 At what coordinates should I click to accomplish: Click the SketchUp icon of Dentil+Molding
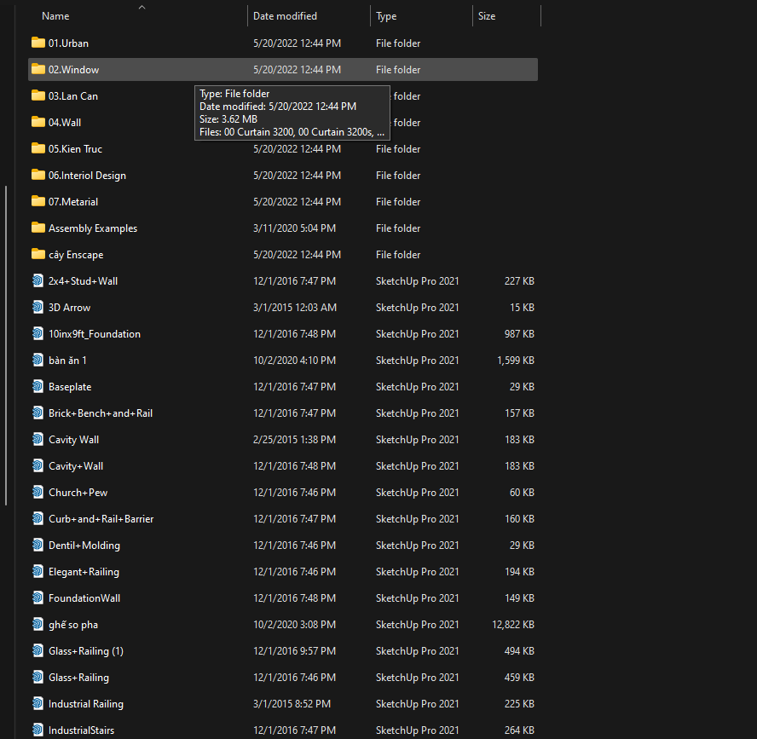click(x=38, y=545)
